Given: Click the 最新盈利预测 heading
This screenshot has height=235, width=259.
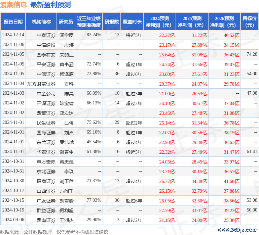Looking at the screenshot, I should click(x=50, y=5).
